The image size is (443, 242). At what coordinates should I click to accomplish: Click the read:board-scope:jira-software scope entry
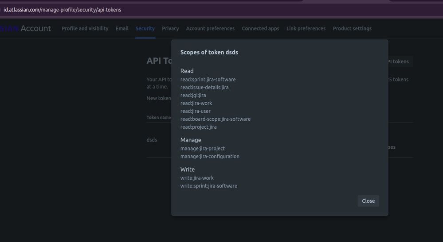coord(215,119)
